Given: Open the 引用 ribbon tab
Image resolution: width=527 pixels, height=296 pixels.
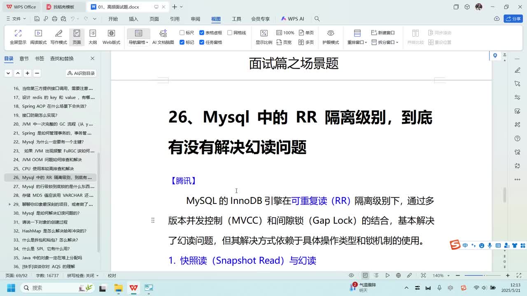Looking at the screenshot, I should click(175, 19).
